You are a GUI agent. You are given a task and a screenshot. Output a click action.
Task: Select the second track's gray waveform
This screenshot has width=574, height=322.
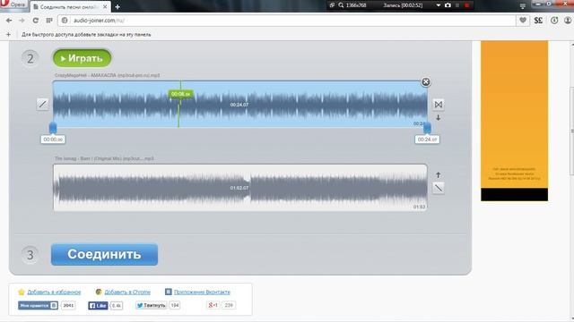point(240,188)
